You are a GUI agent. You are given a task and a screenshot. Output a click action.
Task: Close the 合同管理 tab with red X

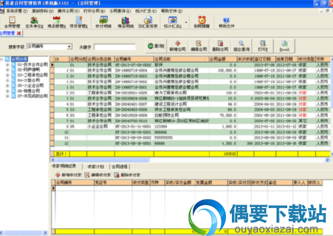19,33
